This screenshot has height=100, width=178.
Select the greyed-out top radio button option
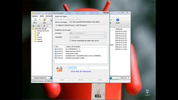coord(56,19)
